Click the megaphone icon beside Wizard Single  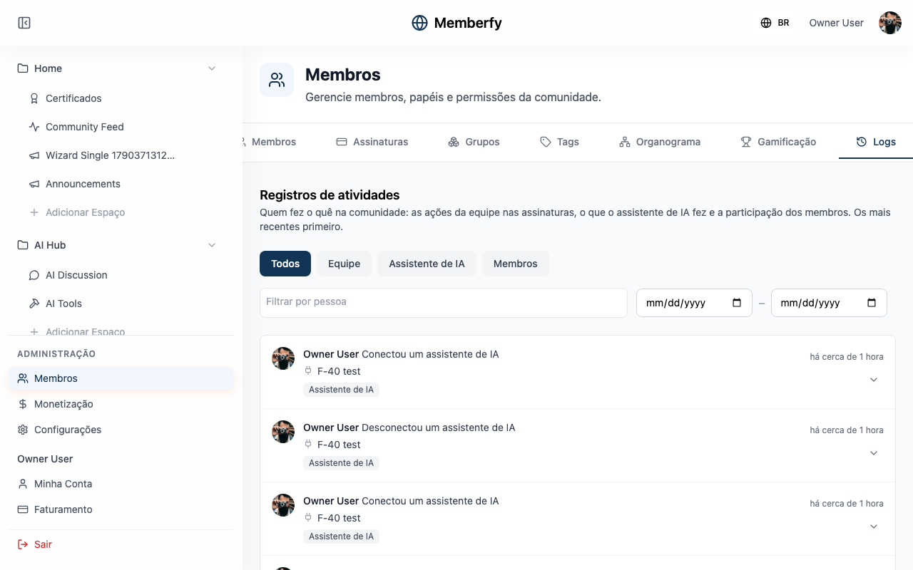[x=34, y=155]
